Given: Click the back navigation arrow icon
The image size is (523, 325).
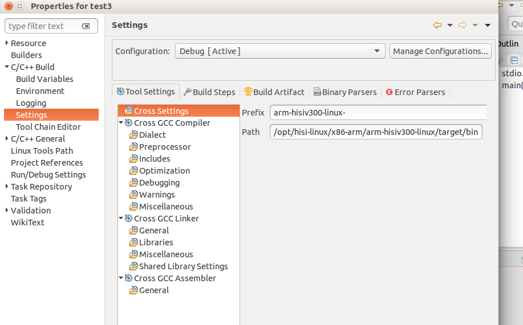Looking at the screenshot, I should point(437,25).
